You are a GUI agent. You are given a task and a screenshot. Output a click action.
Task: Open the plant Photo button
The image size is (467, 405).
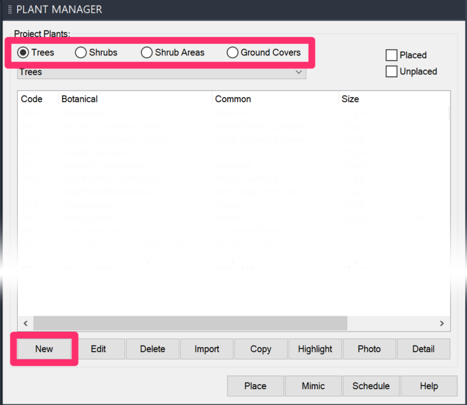(x=369, y=348)
